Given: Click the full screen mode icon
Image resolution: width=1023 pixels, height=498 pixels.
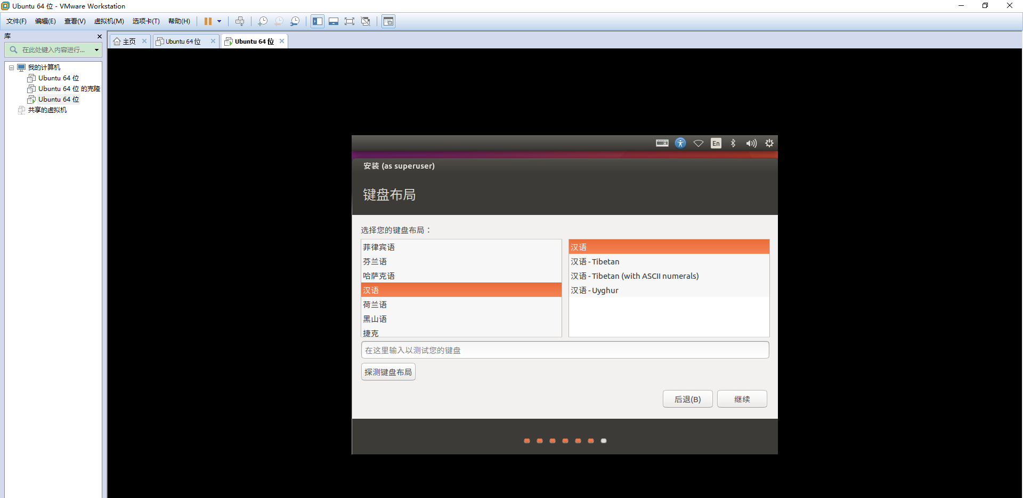Looking at the screenshot, I should tap(350, 21).
